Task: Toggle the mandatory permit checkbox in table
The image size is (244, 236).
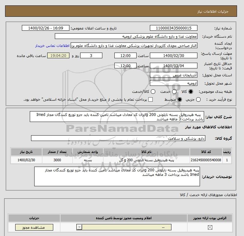Action: [210, 227]
